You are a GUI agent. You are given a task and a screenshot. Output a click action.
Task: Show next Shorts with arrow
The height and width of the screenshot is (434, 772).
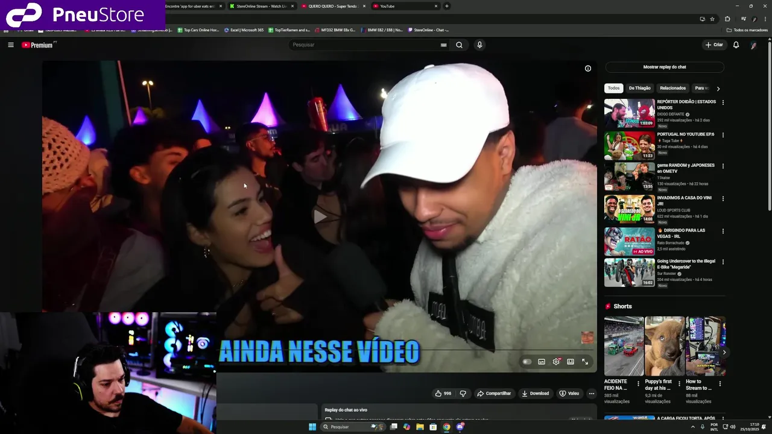[724, 352]
